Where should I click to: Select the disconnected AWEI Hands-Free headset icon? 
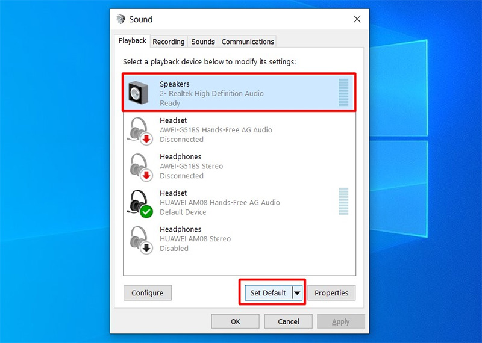(x=140, y=130)
